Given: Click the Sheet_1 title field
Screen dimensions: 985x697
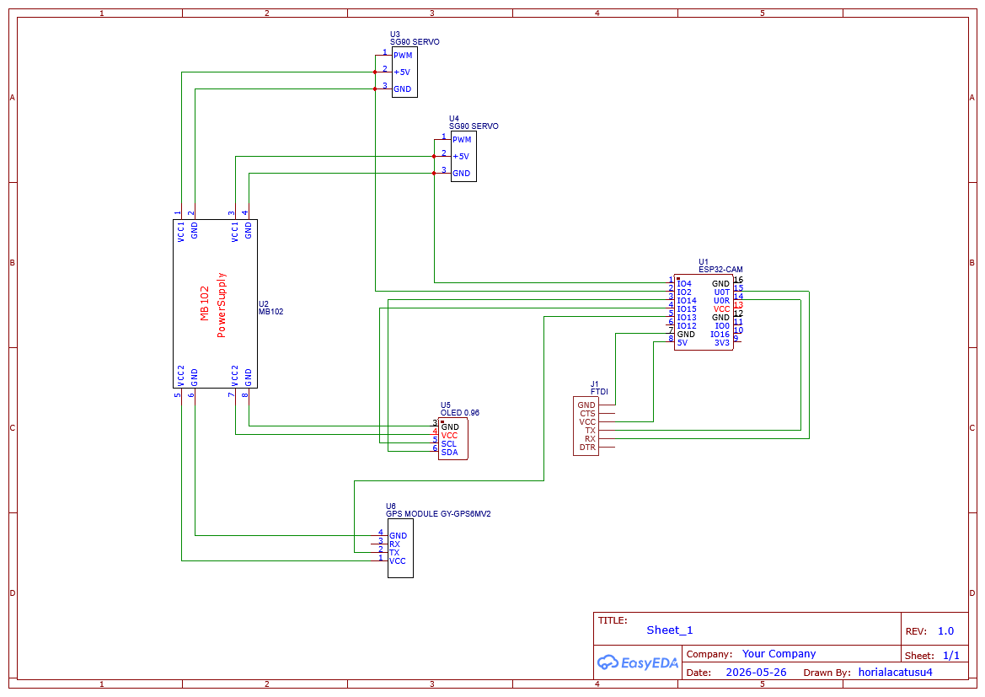Looking at the screenshot, I should pos(670,630).
